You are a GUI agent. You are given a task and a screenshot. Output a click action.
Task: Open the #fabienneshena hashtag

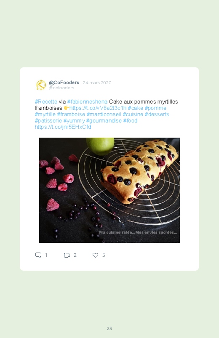click(x=87, y=102)
